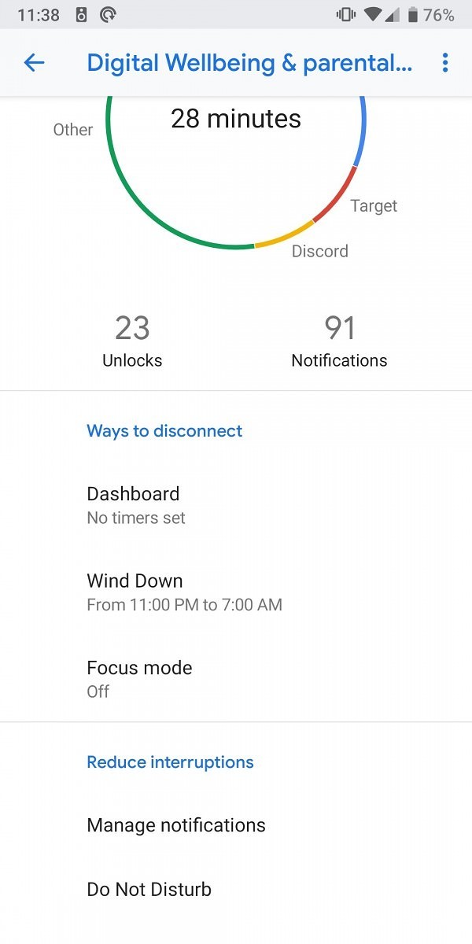Viewport: 472px width, 944px height.
Task: Tap the battery icon in status bar
Action: click(x=413, y=15)
